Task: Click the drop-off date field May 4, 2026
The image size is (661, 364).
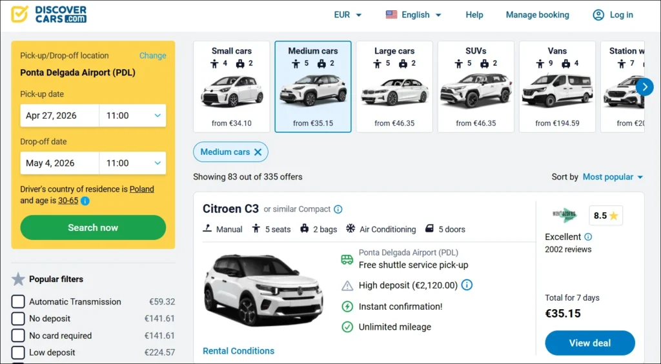Action: tap(60, 163)
